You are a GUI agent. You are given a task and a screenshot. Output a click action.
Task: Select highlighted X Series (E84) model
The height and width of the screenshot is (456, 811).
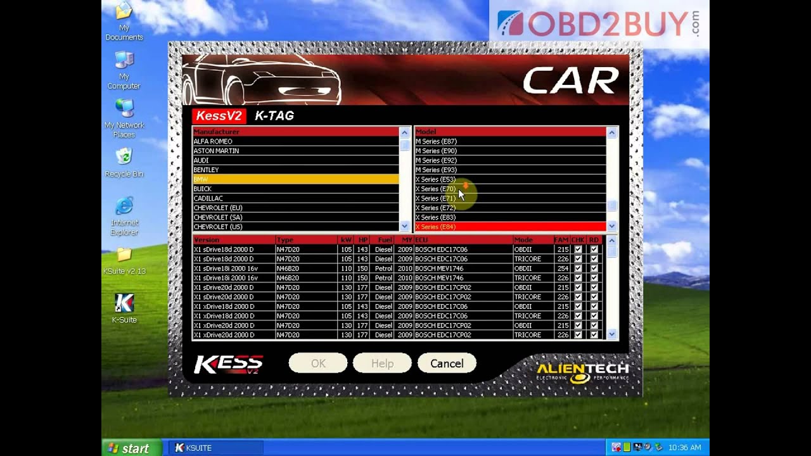coord(510,227)
